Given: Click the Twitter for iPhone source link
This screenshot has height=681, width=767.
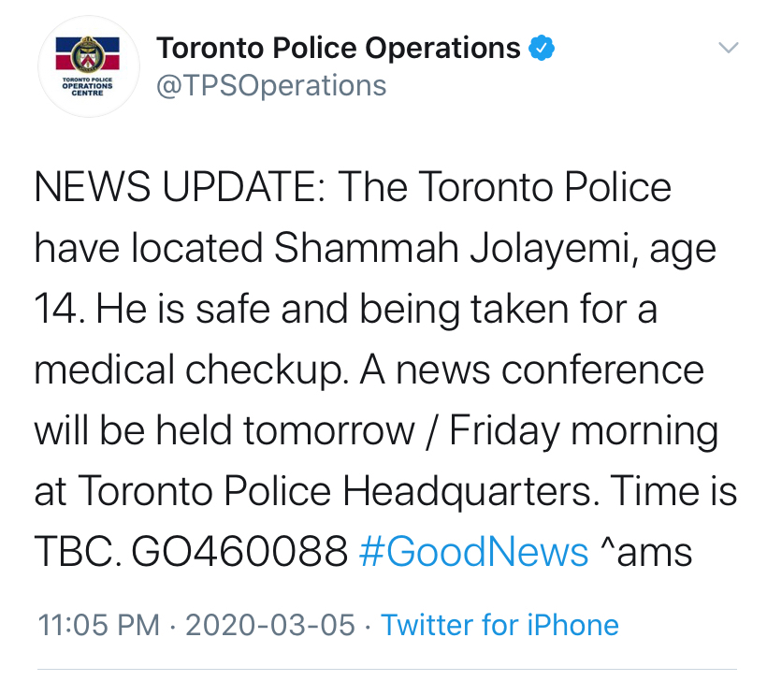Looking at the screenshot, I should point(499,625).
